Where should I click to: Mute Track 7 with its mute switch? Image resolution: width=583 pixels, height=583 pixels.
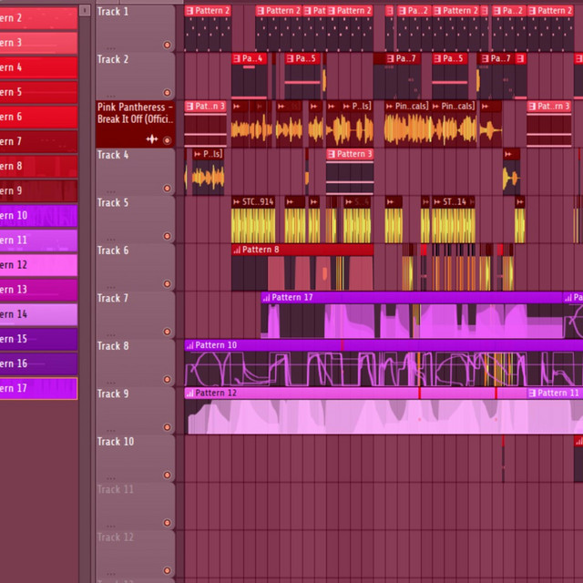click(x=168, y=332)
